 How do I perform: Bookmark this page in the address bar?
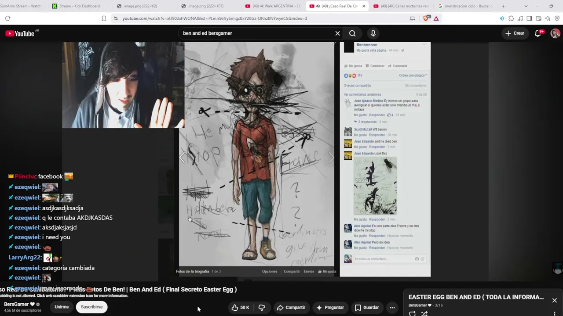[x=104, y=18]
